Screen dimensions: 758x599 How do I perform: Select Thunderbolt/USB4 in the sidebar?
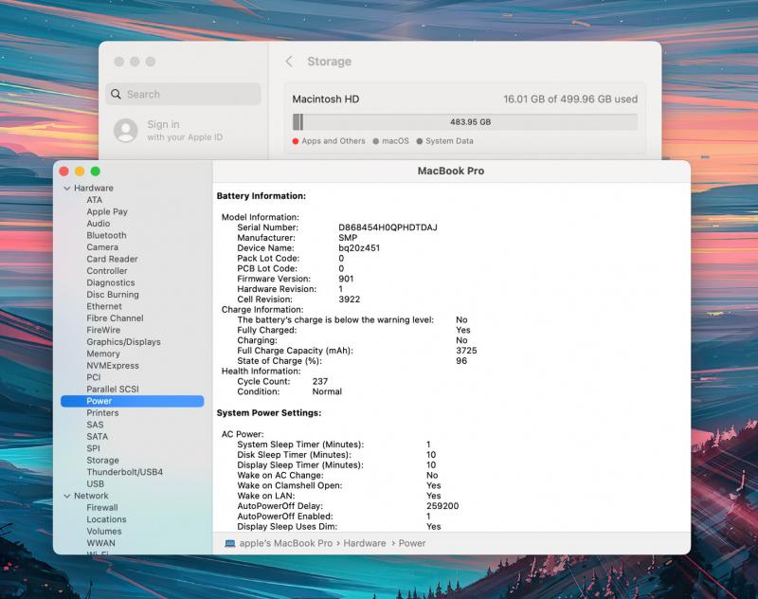[125, 472]
